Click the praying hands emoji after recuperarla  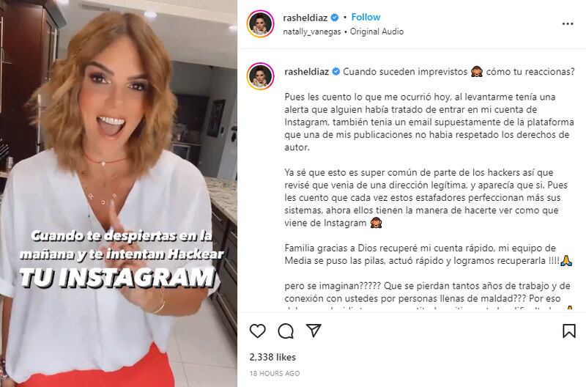click(566, 261)
